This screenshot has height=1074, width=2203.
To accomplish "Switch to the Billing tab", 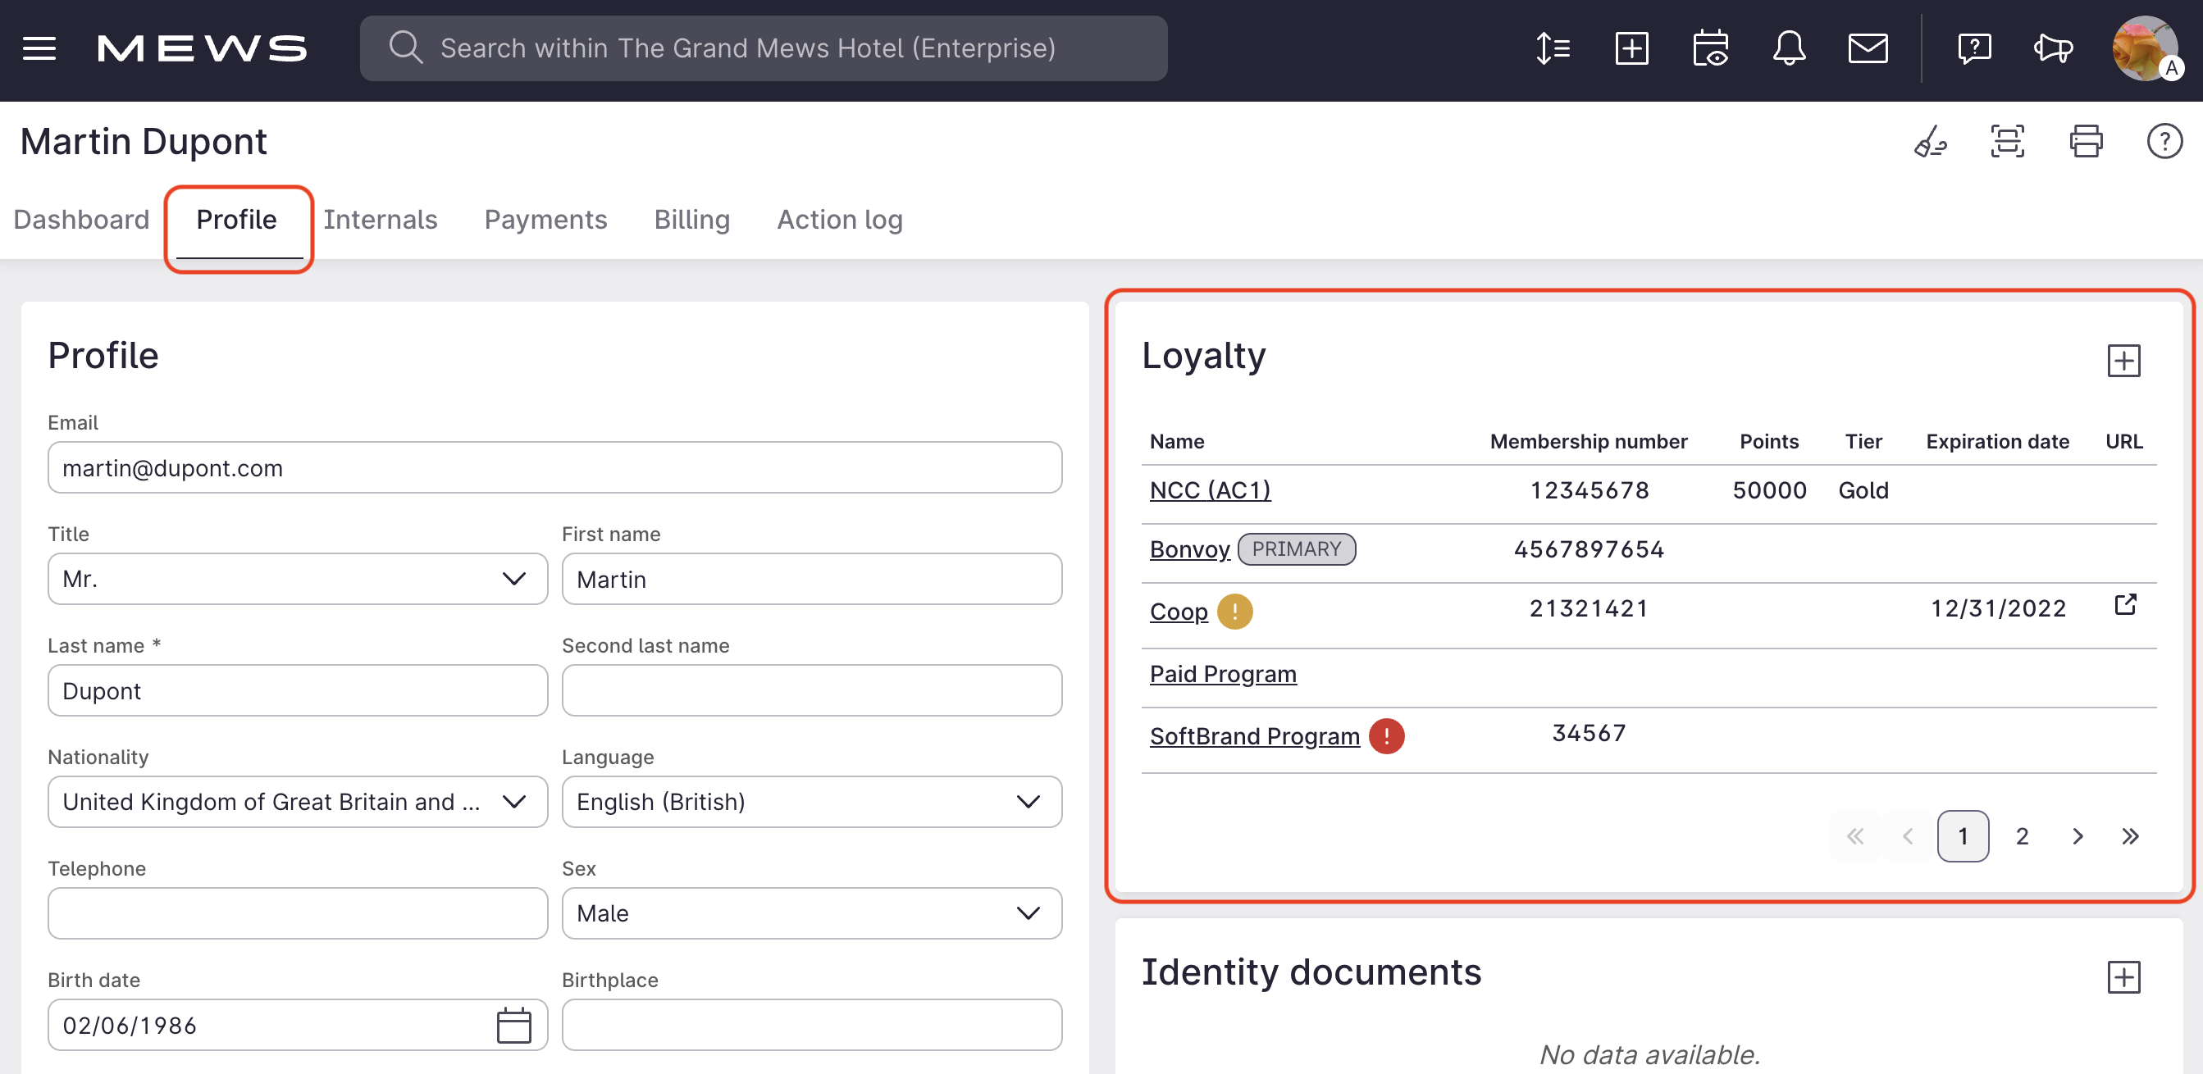I will (x=692, y=220).
